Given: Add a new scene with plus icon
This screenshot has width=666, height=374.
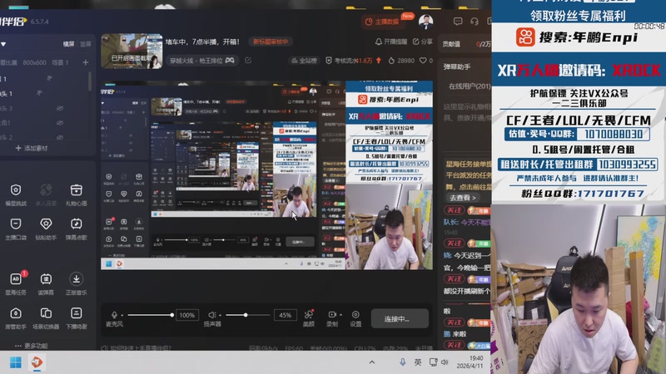Looking at the screenshot, I should tap(86, 62).
